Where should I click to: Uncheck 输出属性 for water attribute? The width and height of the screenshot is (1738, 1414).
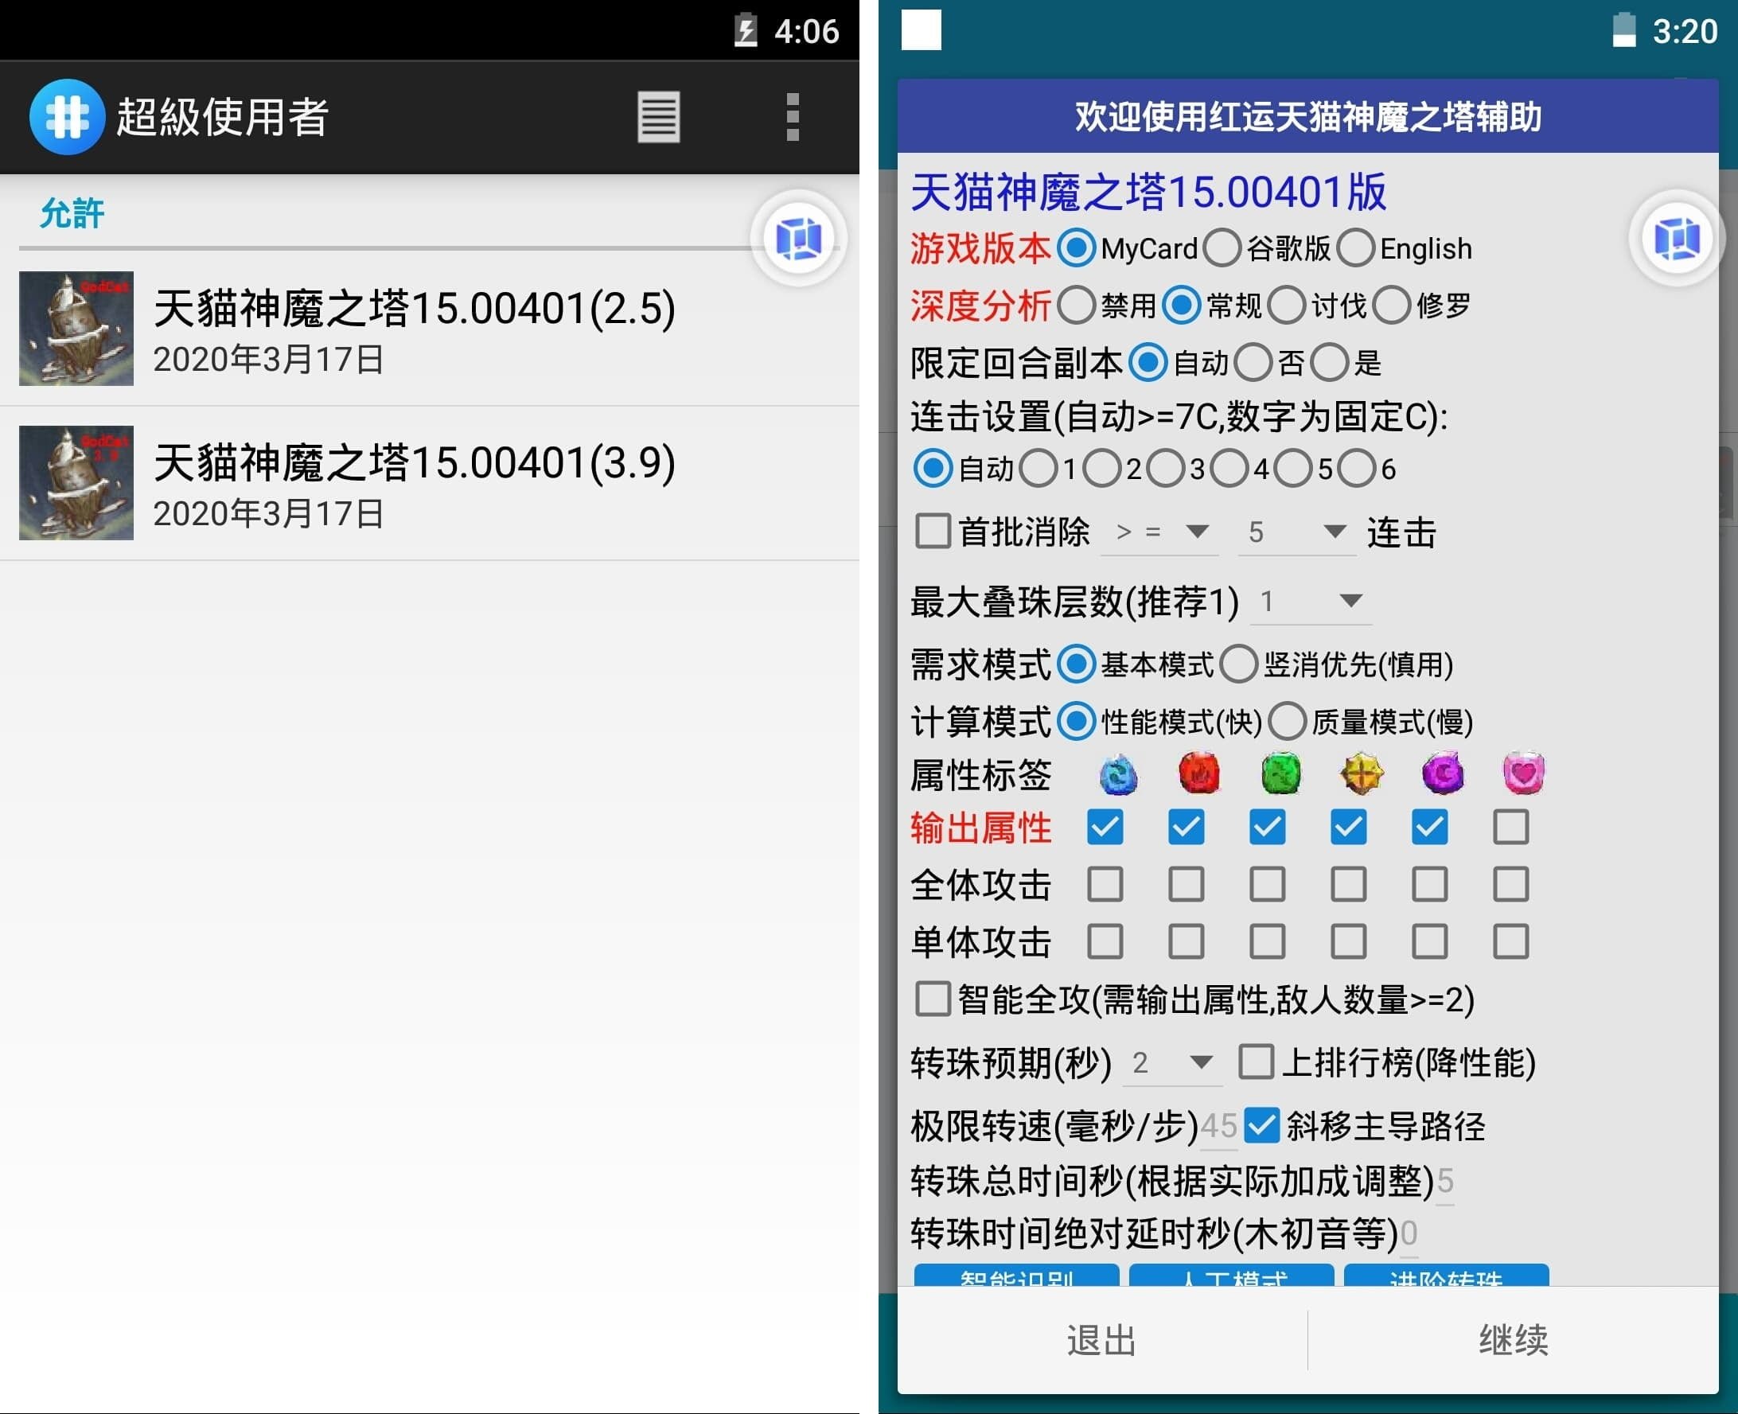pos(1105,827)
